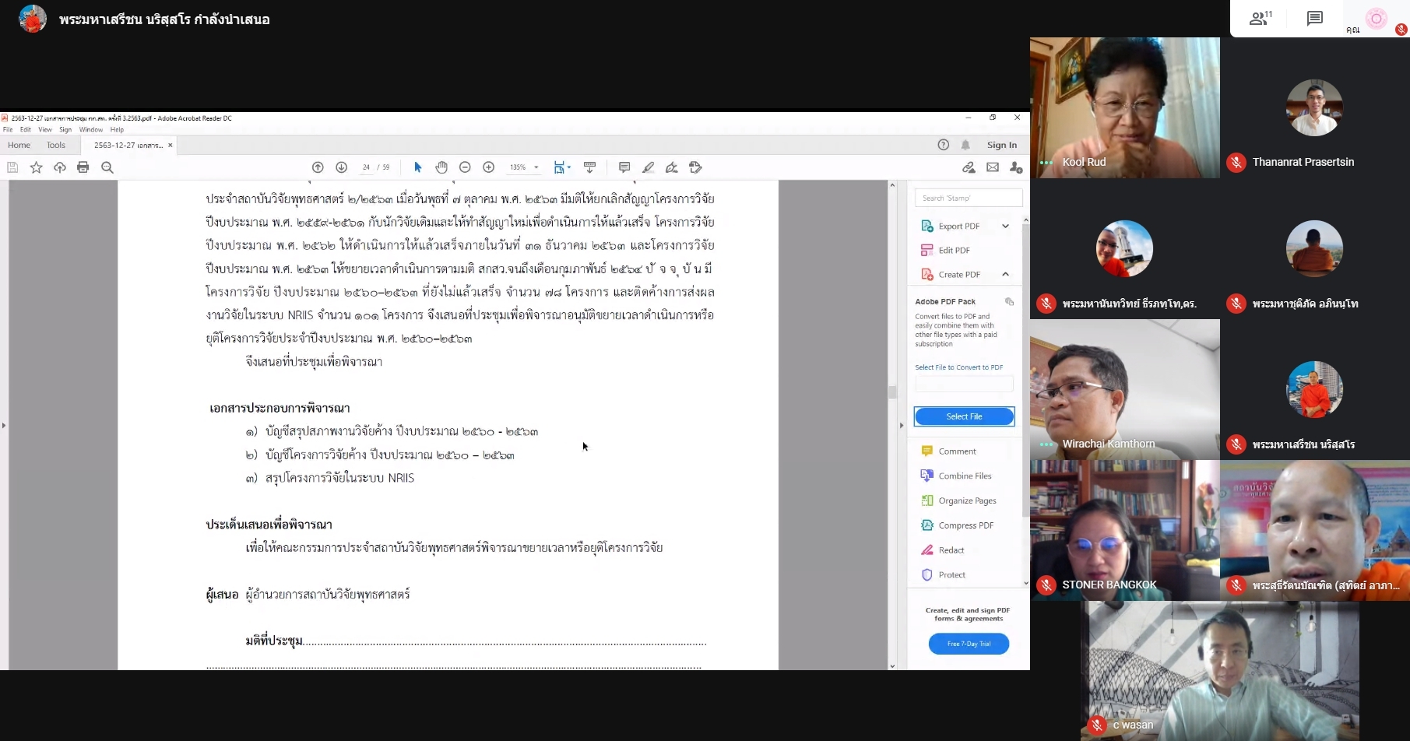This screenshot has height=741, width=1410.
Task: Send file by email envelope icon
Action: click(x=993, y=167)
